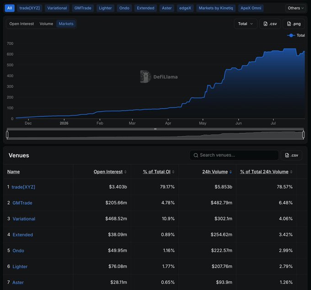This screenshot has height=290, width=311.
Task: Open GMTrade venue link in table
Action: click(x=22, y=203)
